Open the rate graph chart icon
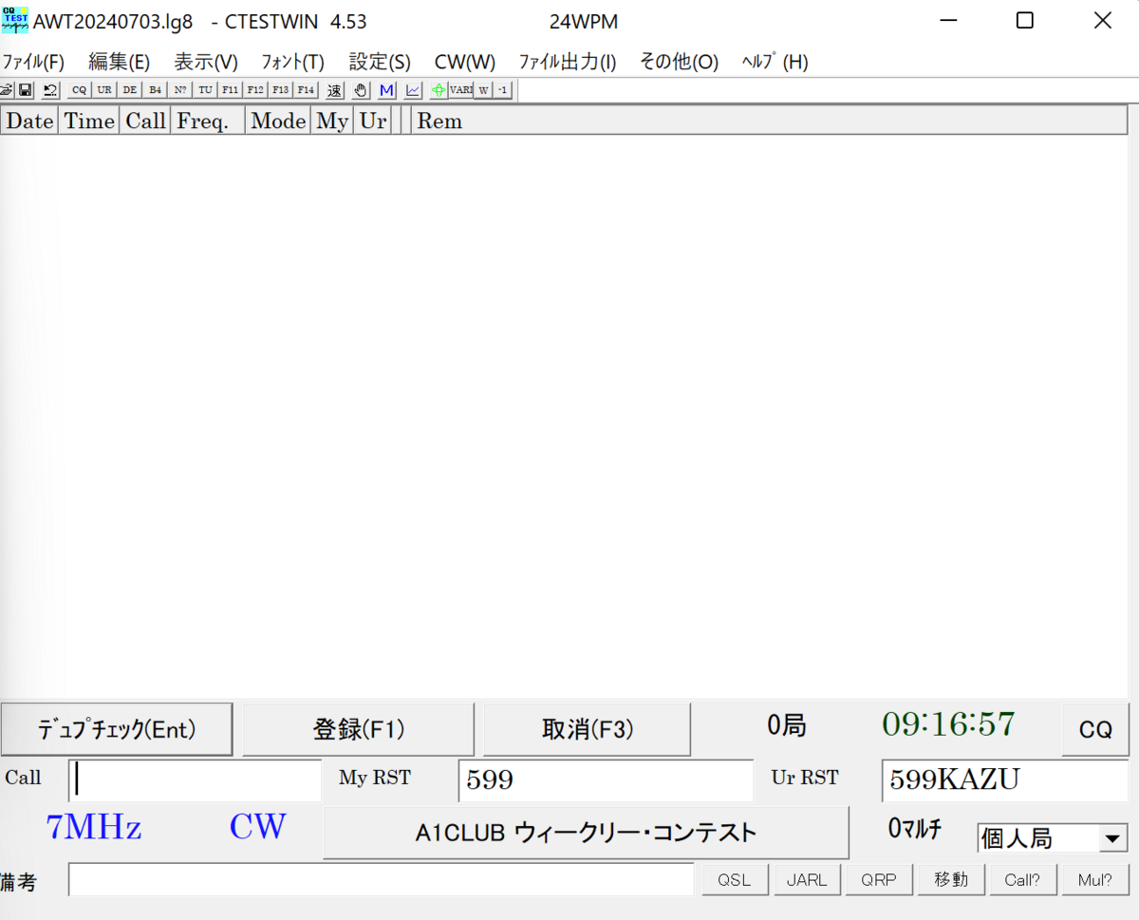Viewport: 1139px width, 920px height. point(412,89)
